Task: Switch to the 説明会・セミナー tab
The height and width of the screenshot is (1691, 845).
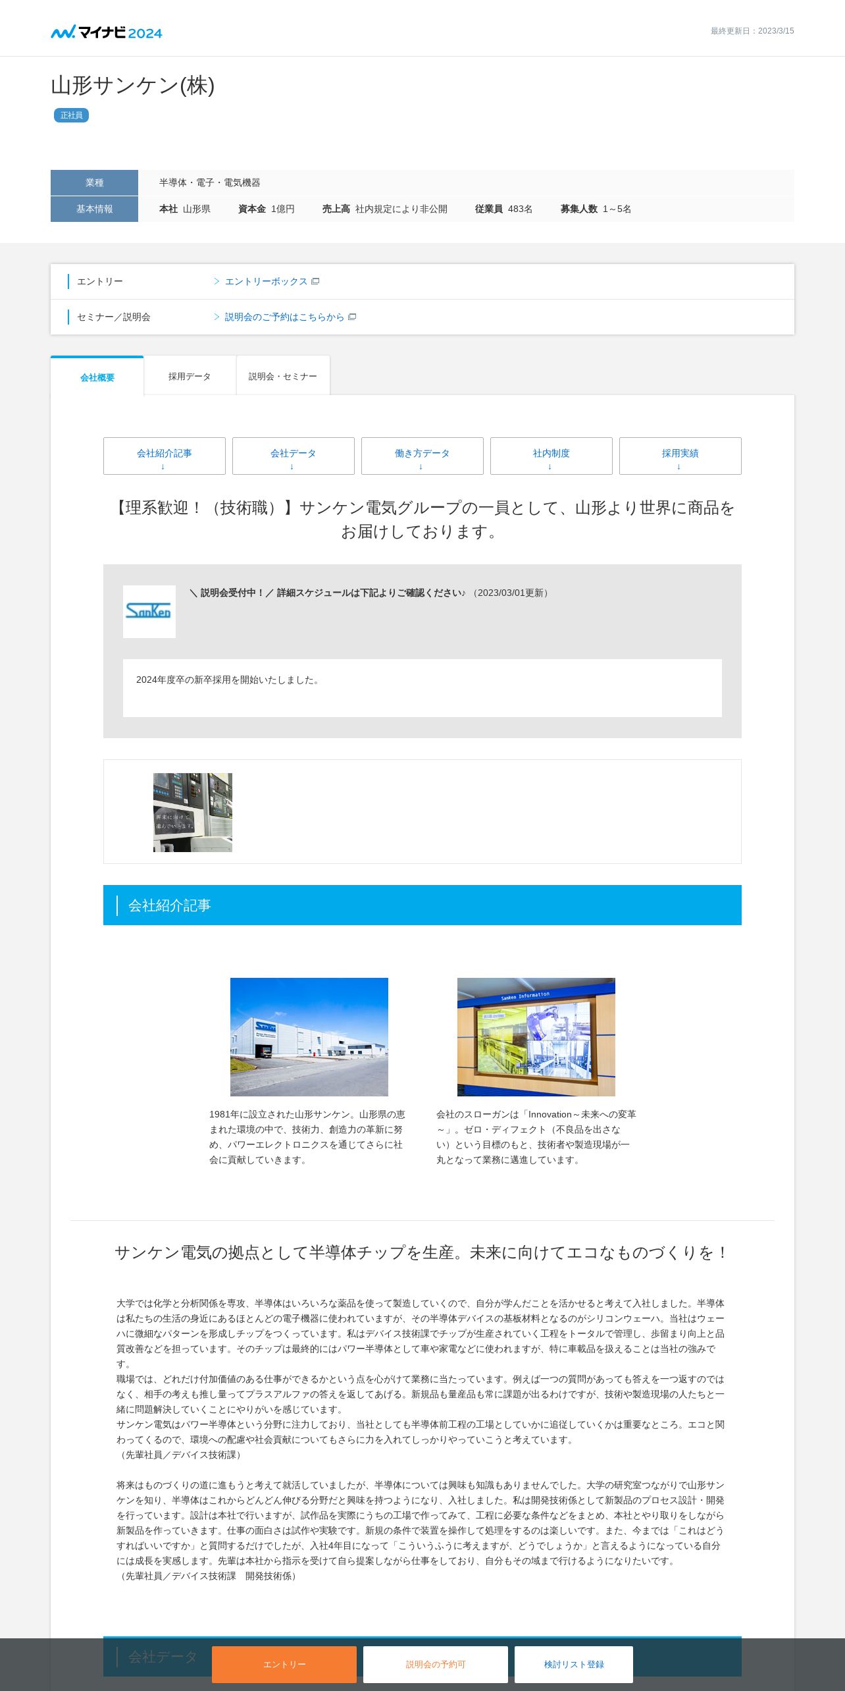Action: [x=283, y=376]
